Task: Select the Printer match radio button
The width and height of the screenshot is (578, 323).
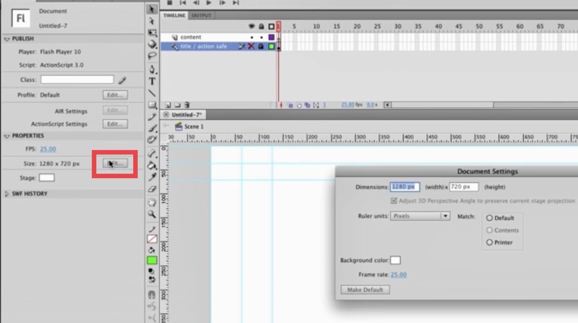Action: tap(490, 243)
